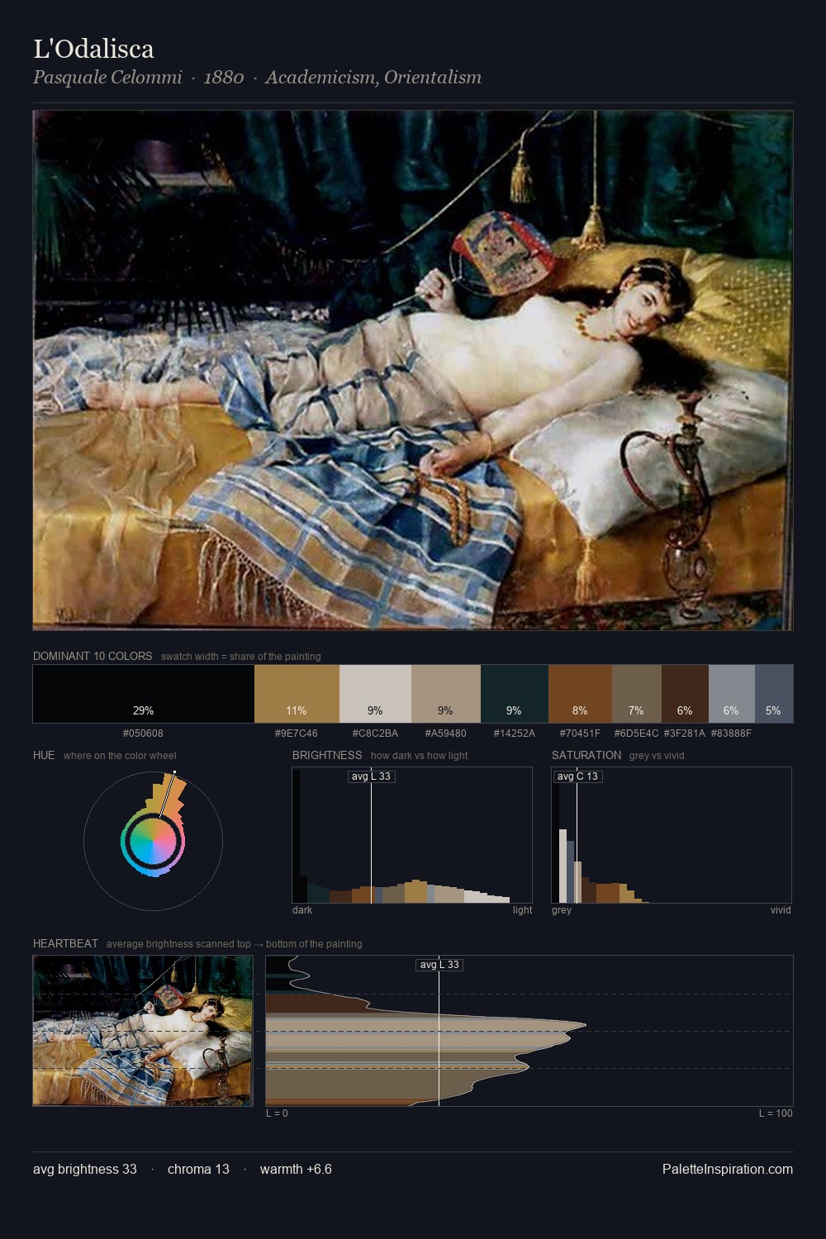Select the brown 8% color swatch

pyautogui.click(x=580, y=694)
